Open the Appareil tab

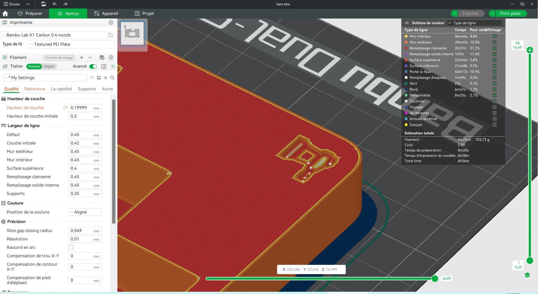point(106,13)
